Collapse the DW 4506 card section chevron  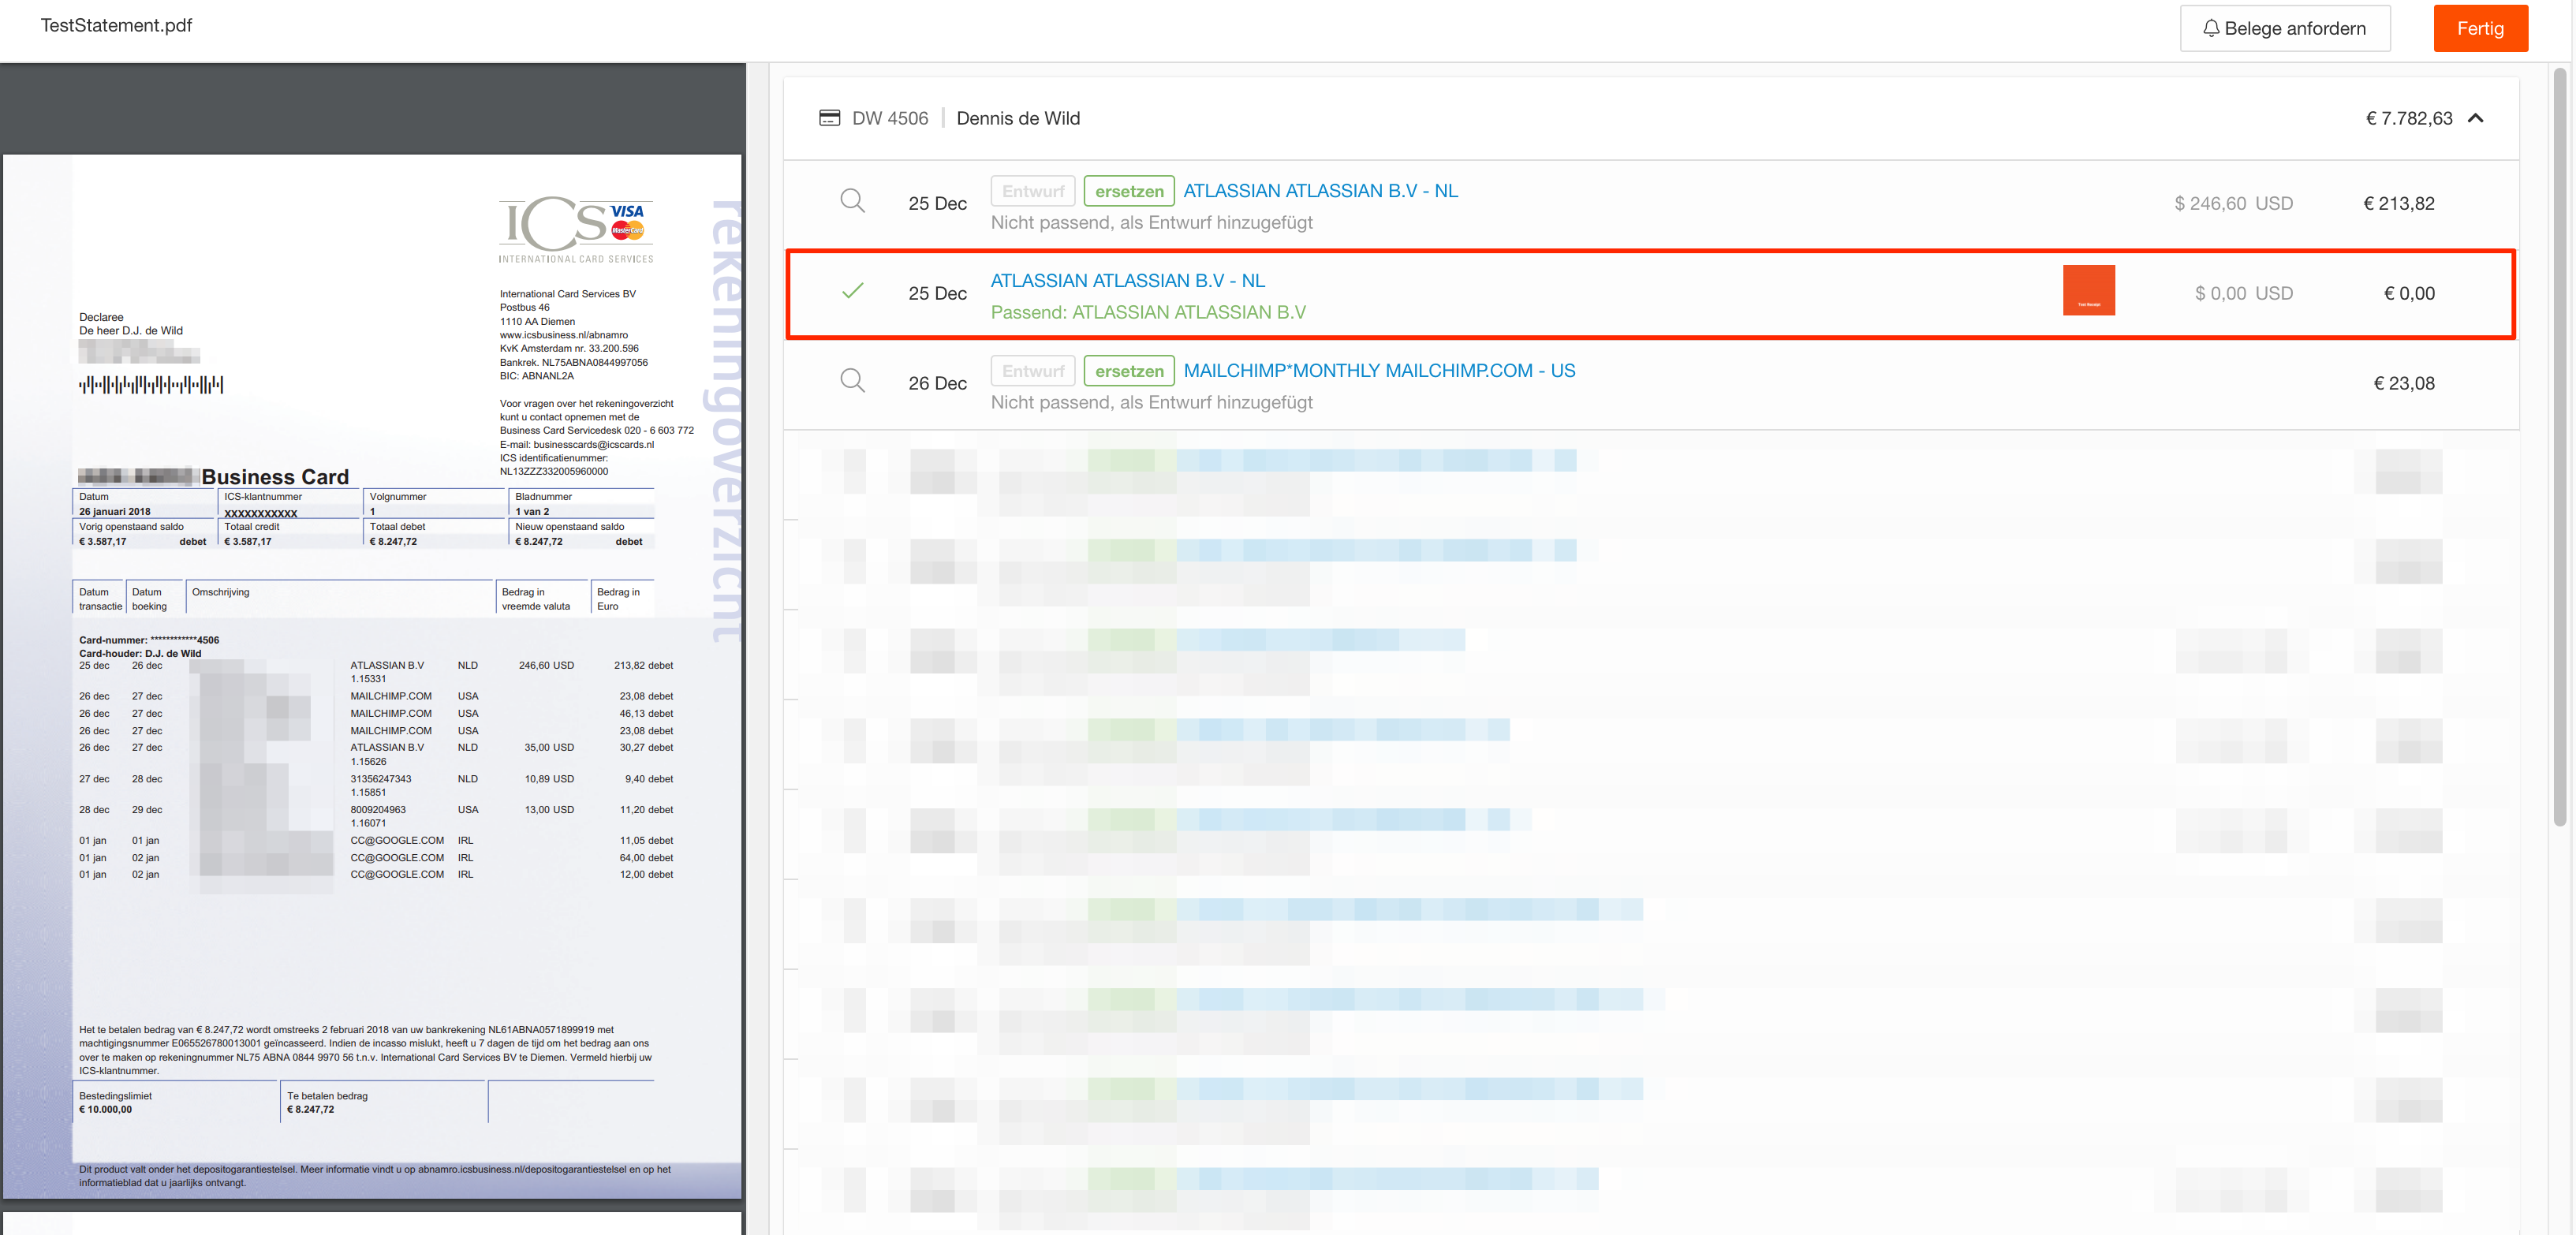pyautogui.click(x=2476, y=118)
